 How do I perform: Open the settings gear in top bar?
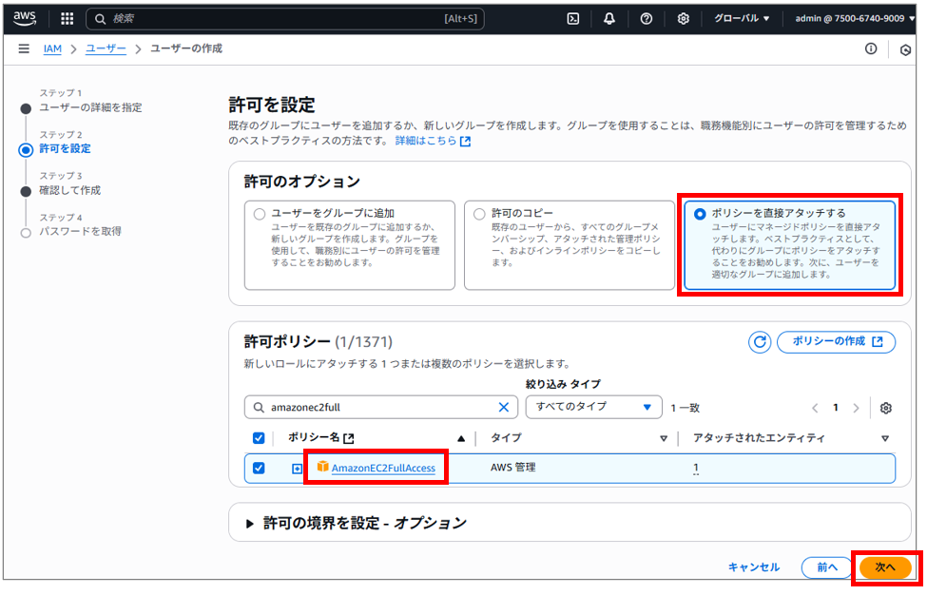[684, 19]
